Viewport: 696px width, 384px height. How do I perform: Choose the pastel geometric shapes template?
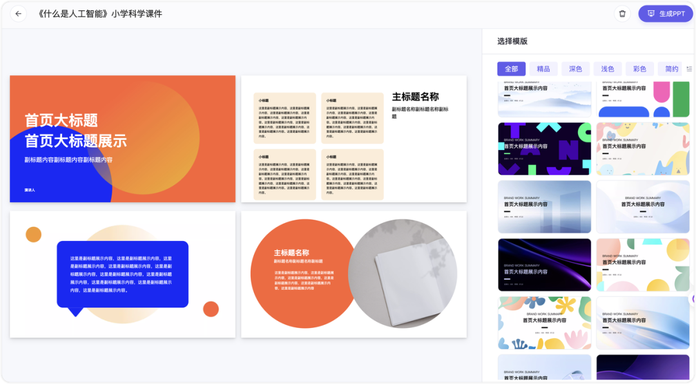click(x=643, y=265)
